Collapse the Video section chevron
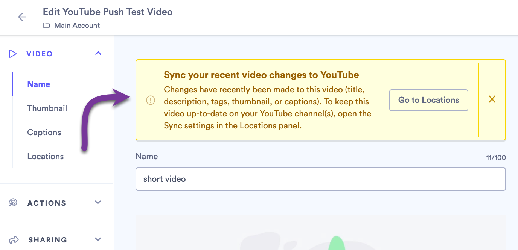 coord(98,53)
